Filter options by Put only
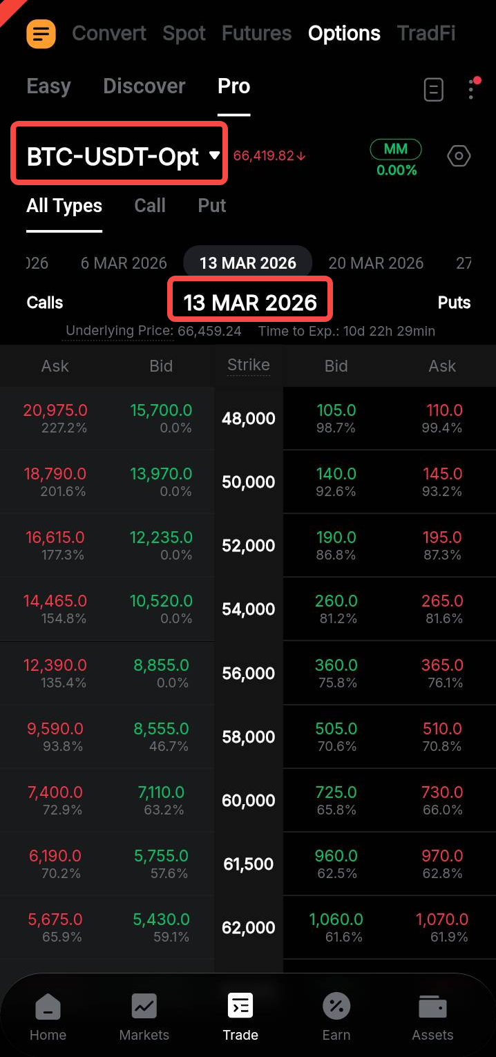The image size is (496, 1057). [211, 206]
